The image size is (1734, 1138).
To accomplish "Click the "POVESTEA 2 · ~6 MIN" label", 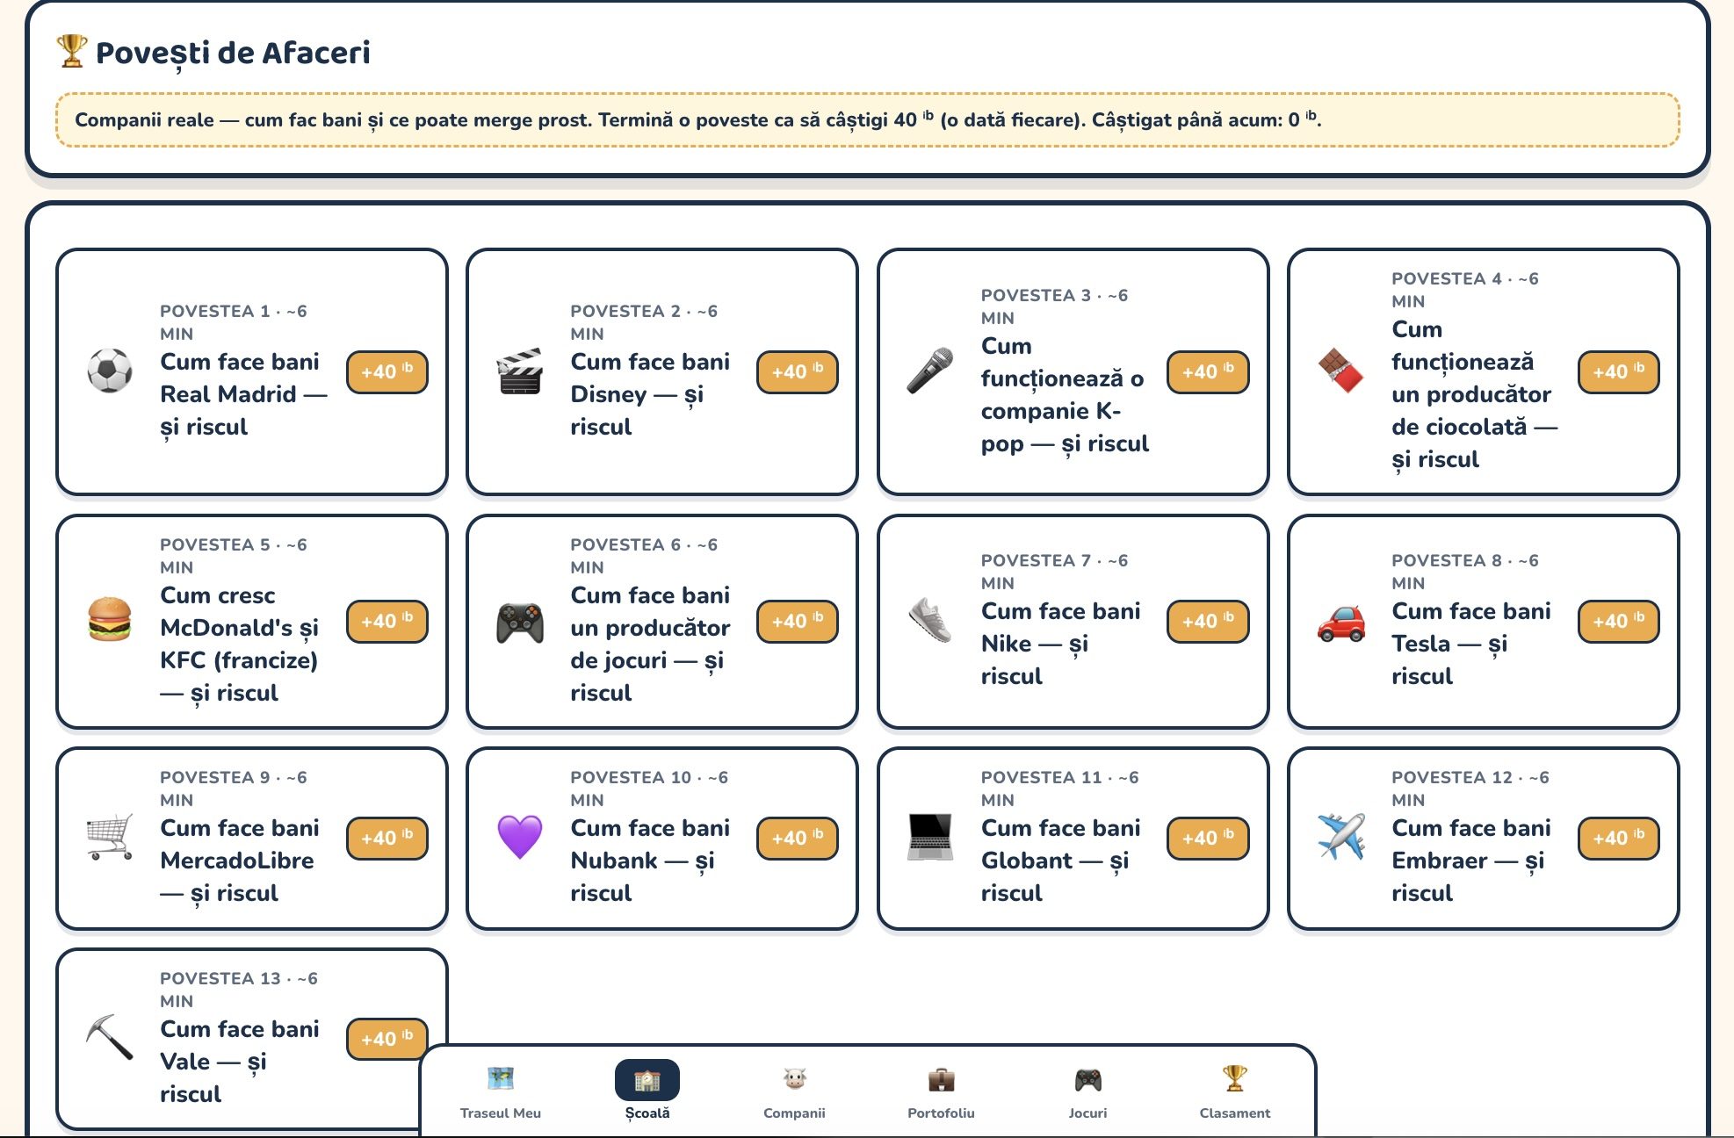I will [x=644, y=322].
